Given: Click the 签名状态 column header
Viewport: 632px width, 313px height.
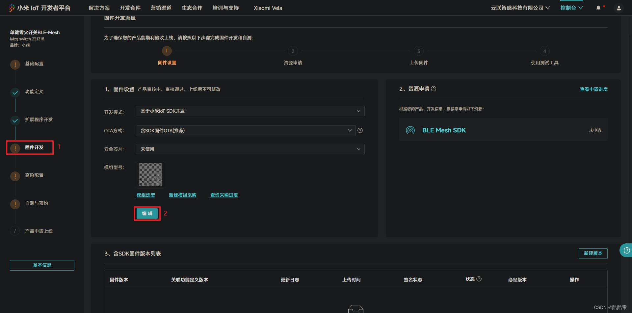Looking at the screenshot, I should [x=413, y=280].
